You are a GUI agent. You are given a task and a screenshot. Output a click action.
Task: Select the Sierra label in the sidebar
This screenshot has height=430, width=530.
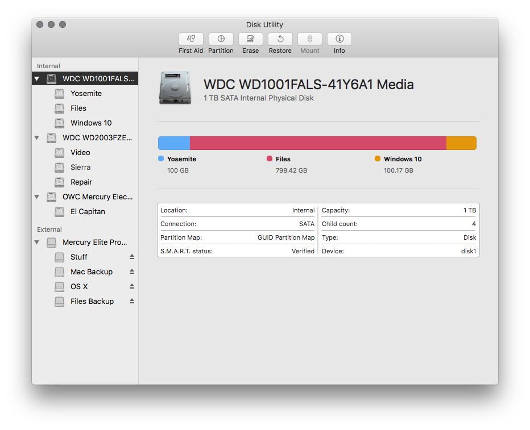click(80, 168)
